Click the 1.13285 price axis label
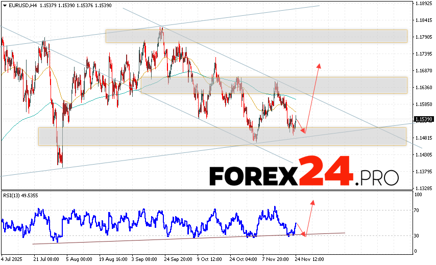436x265 pixels. pyautogui.click(x=423, y=188)
